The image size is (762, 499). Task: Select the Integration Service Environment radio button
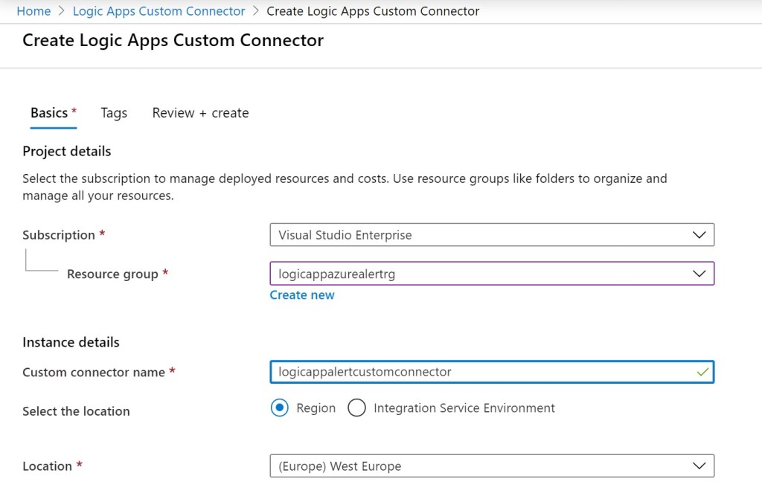(356, 408)
